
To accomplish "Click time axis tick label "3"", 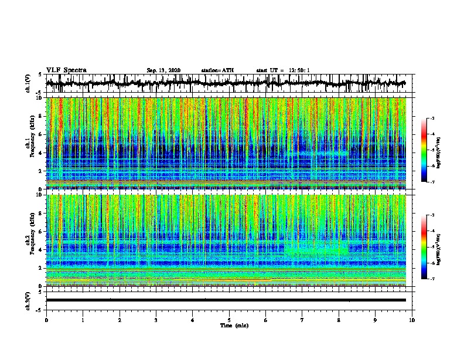I will [x=156, y=320].
